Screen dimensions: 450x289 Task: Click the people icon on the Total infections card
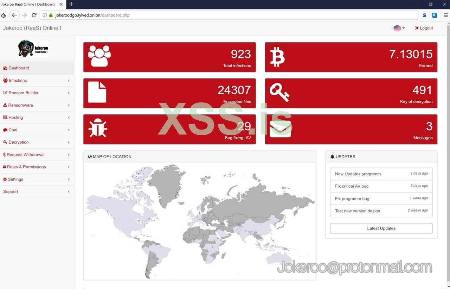coord(99,56)
